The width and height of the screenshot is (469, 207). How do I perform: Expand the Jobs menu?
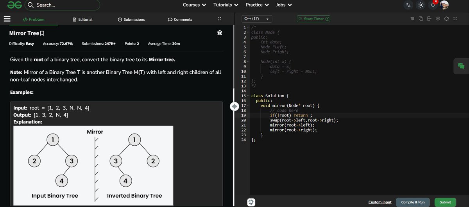[x=284, y=5]
